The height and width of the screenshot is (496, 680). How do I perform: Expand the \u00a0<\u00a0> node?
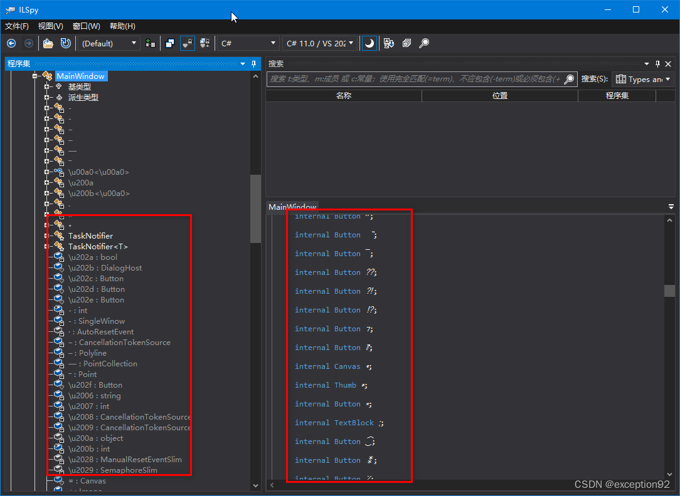(x=47, y=172)
